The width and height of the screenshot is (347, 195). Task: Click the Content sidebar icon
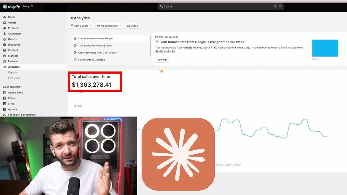[5, 50]
